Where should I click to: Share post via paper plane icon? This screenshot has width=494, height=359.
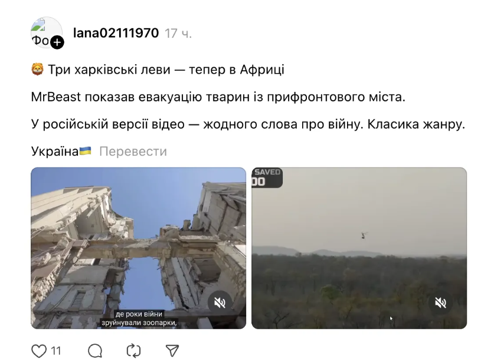click(172, 351)
